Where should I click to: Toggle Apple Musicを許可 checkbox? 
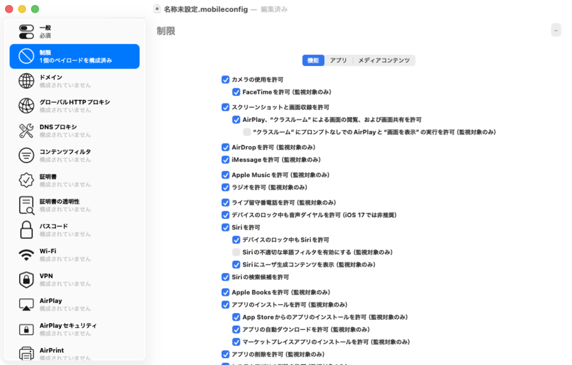225,175
